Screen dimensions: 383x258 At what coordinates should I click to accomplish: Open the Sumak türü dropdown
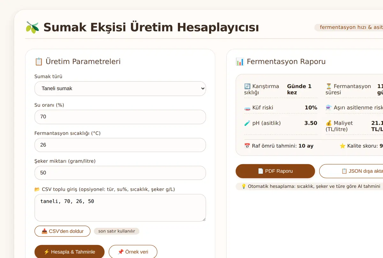[120, 88]
